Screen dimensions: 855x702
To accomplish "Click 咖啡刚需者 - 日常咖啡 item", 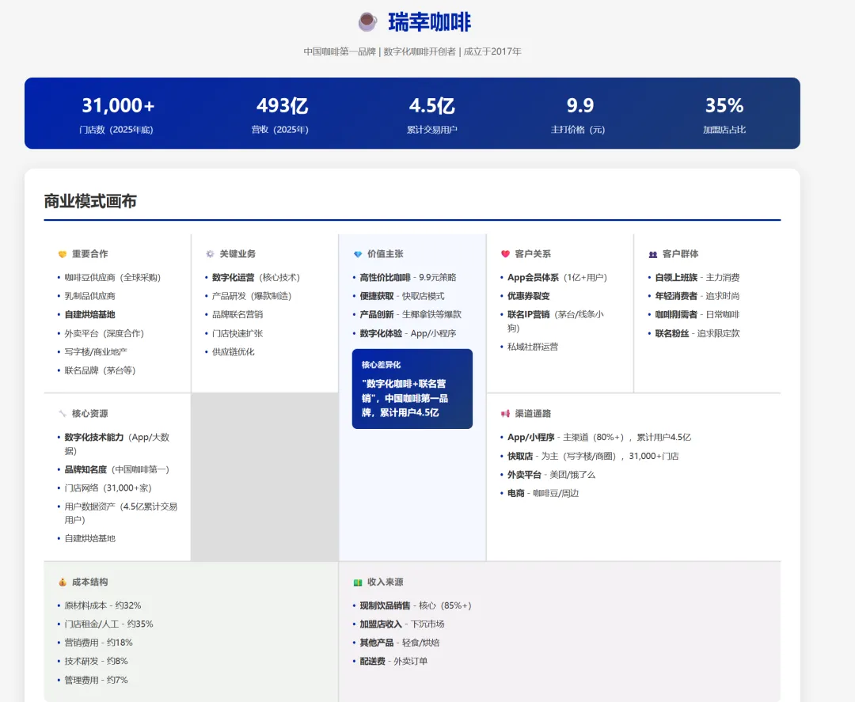I will [697, 314].
